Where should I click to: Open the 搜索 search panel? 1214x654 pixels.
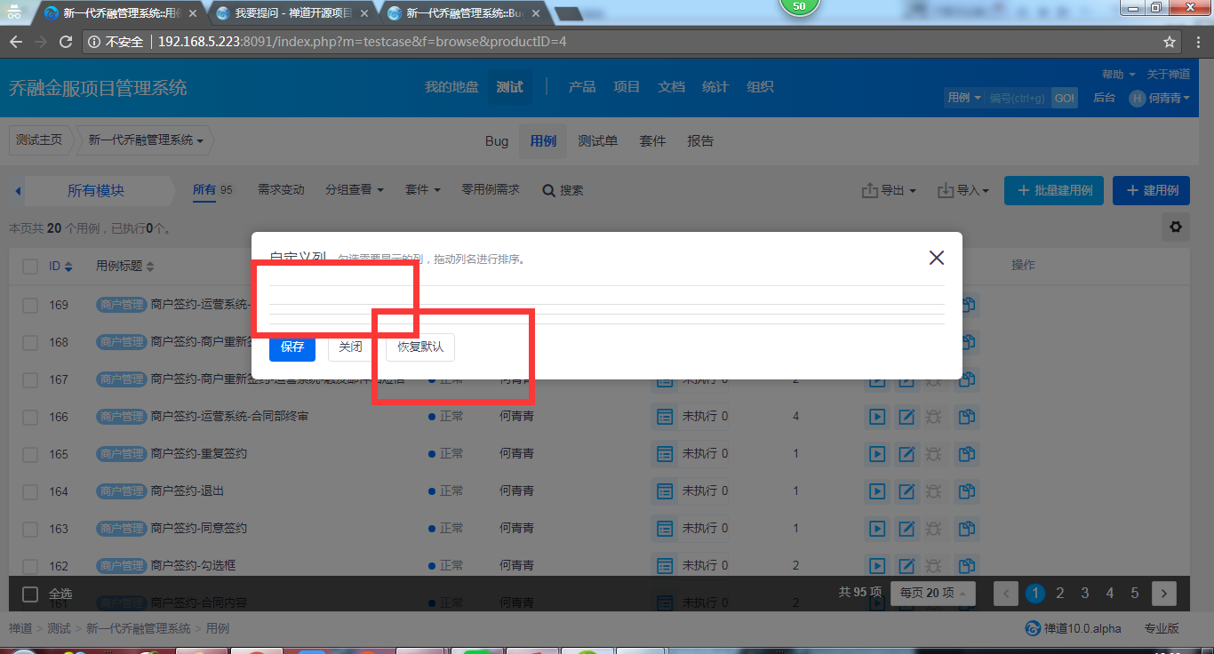click(x=563, y=190)
